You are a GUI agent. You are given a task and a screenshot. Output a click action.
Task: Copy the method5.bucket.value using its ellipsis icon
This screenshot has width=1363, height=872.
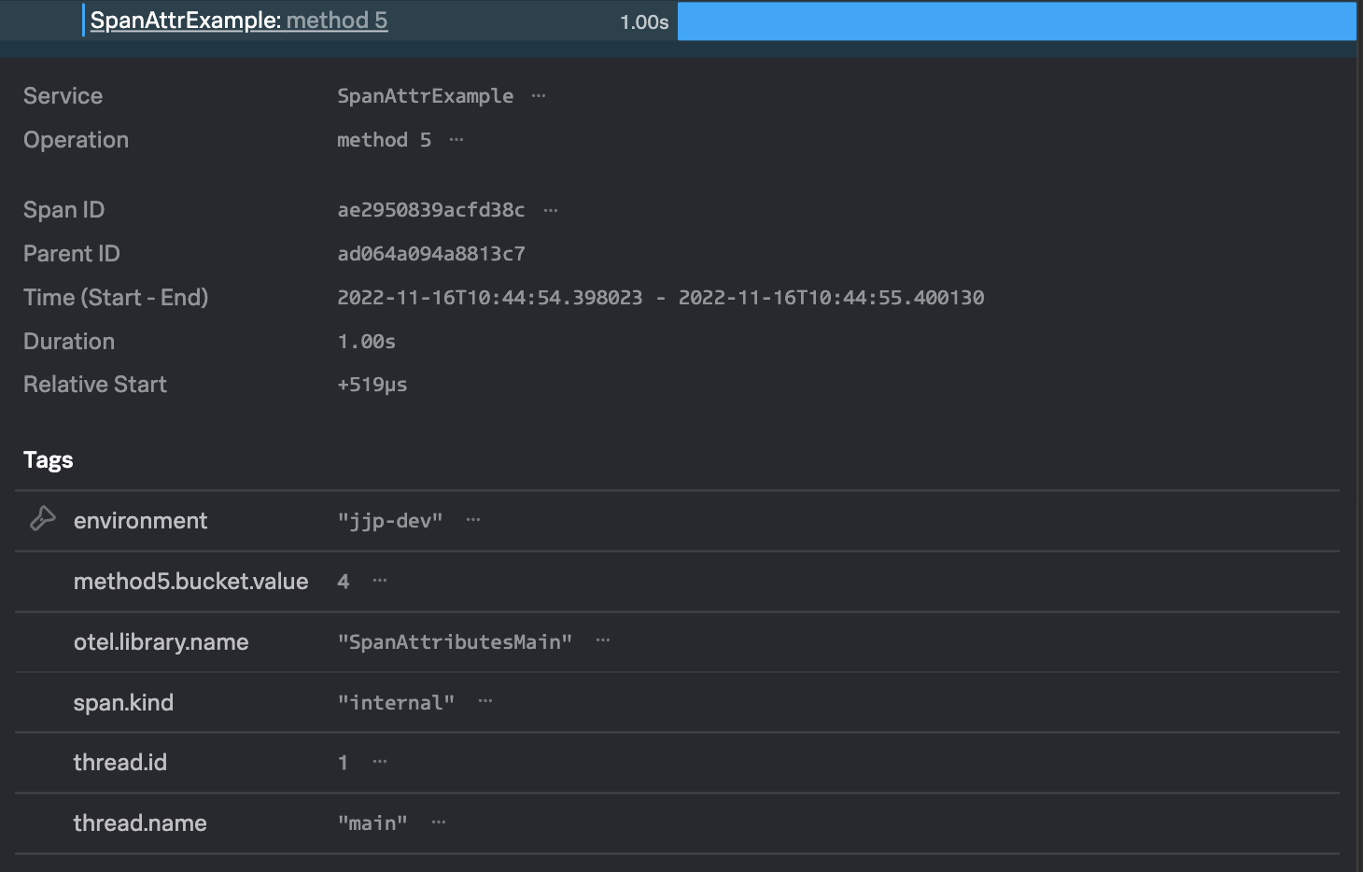coord(379,581)
